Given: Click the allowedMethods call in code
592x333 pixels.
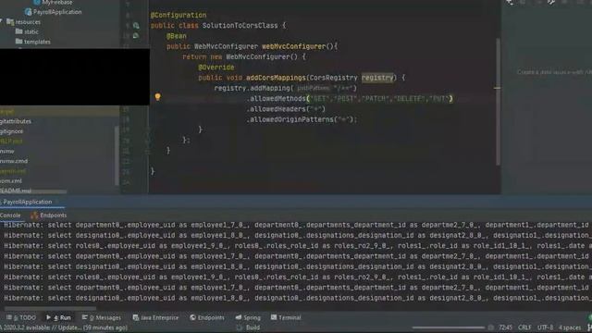Looking at the screenshot, I should click(277, 99).
